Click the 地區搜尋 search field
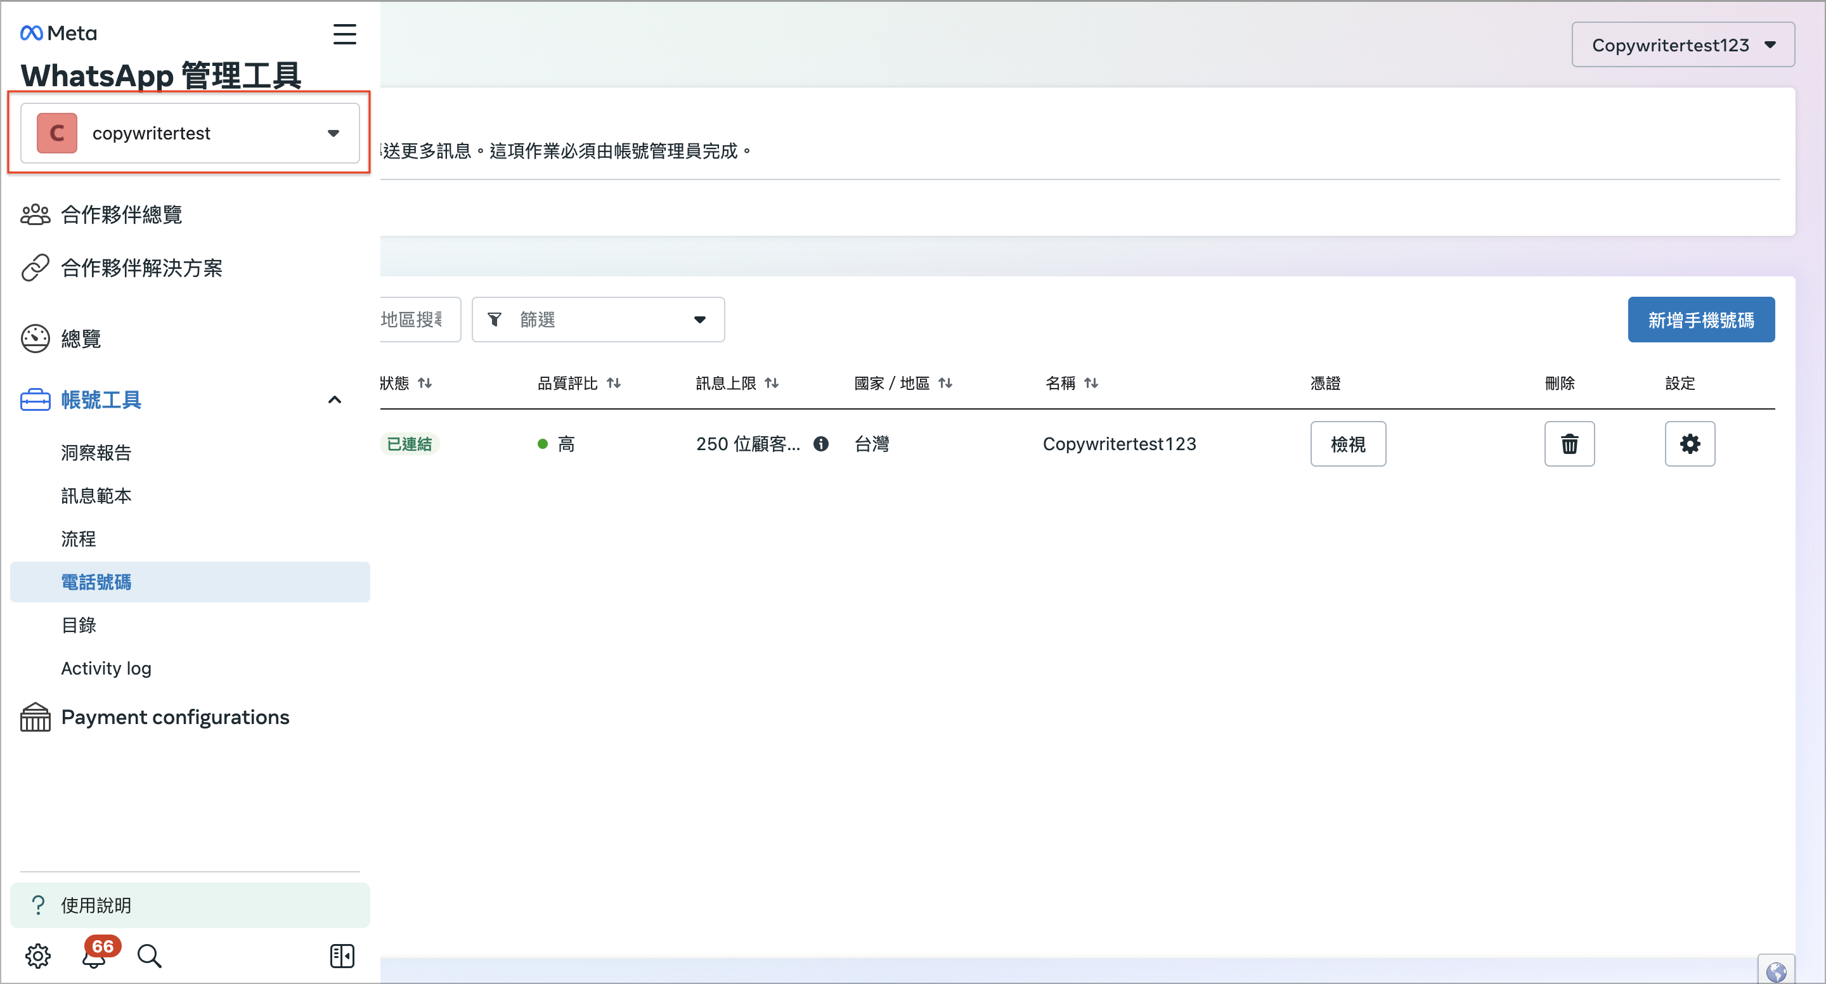1826x984 pixels. click(x=420, y=320)
